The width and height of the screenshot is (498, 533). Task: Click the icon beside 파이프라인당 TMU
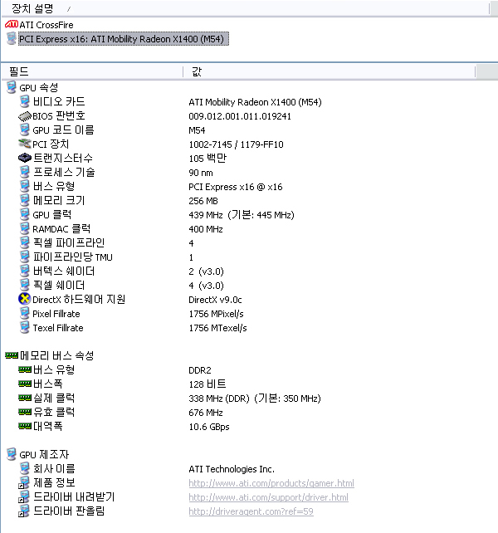(x=24, y=257)
